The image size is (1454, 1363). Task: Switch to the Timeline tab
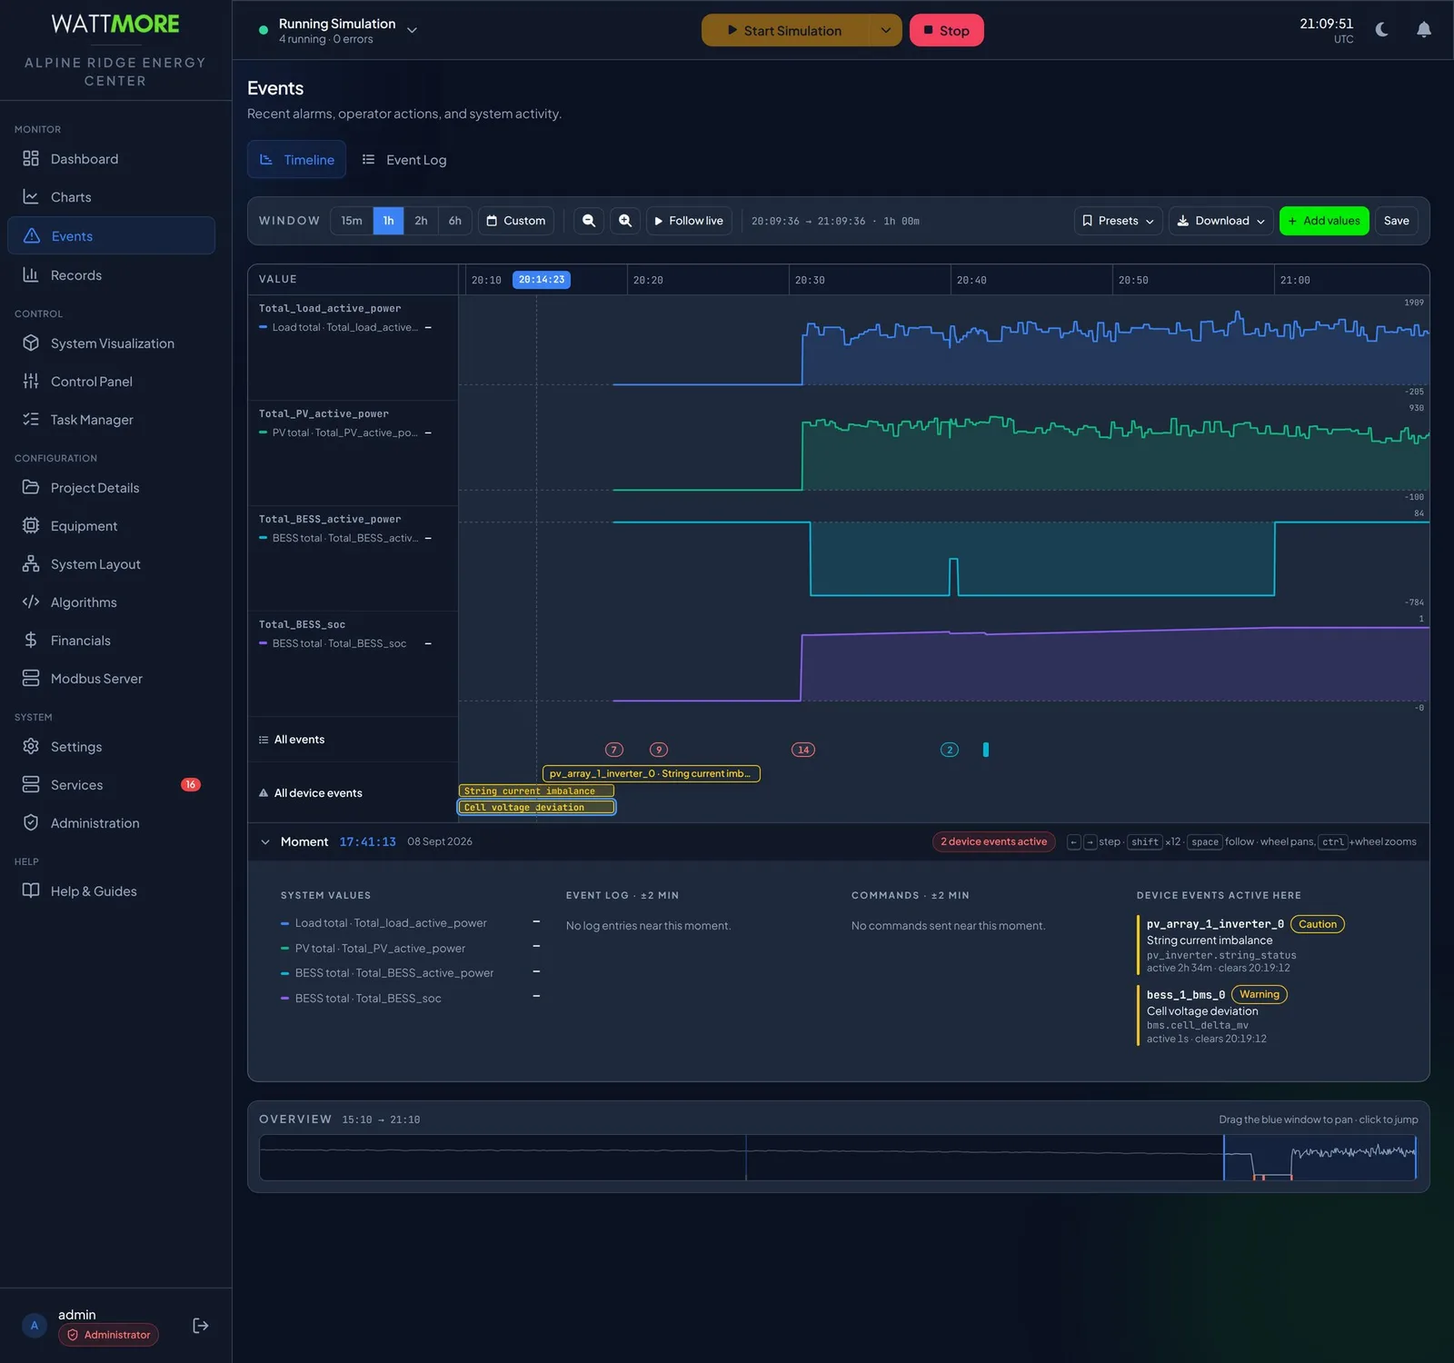coord(297,160)
